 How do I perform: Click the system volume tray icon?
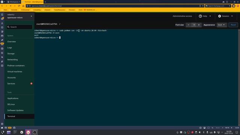[199, 132]
